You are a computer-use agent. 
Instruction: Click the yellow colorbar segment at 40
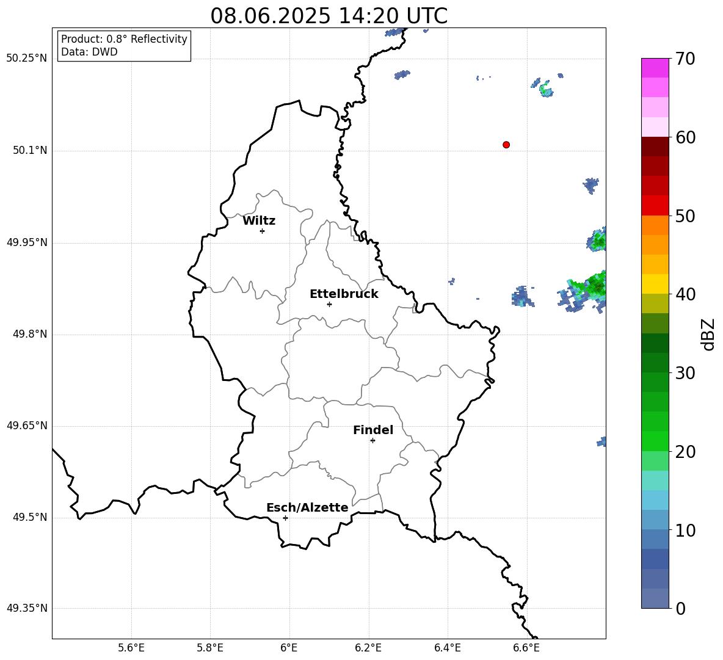pyautogui.click(x=655, y=284)
